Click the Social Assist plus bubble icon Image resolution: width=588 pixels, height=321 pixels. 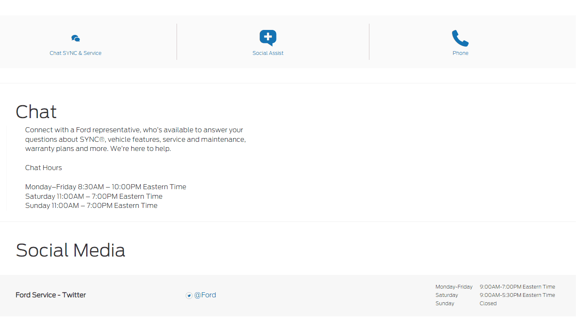(268, 38)
